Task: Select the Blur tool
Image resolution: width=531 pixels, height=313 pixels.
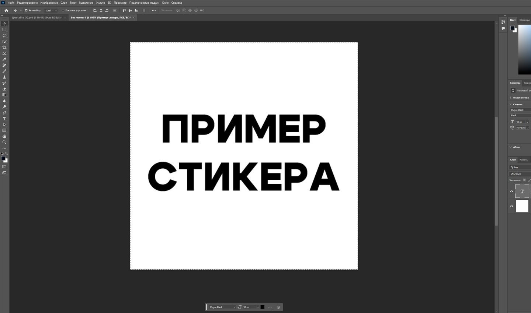Action: [4, 101]
